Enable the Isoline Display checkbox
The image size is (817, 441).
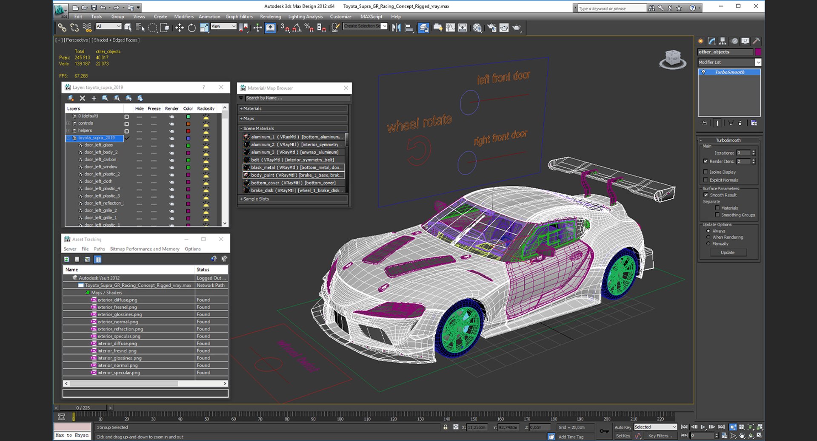click(x=706, y=172)
